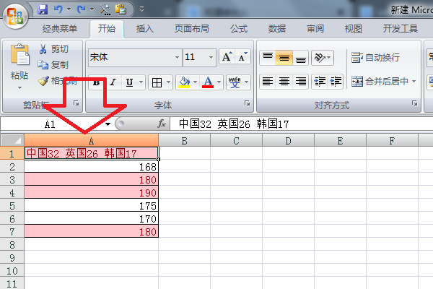
Task: Open borders dropdown arrow
Action: 168,82
